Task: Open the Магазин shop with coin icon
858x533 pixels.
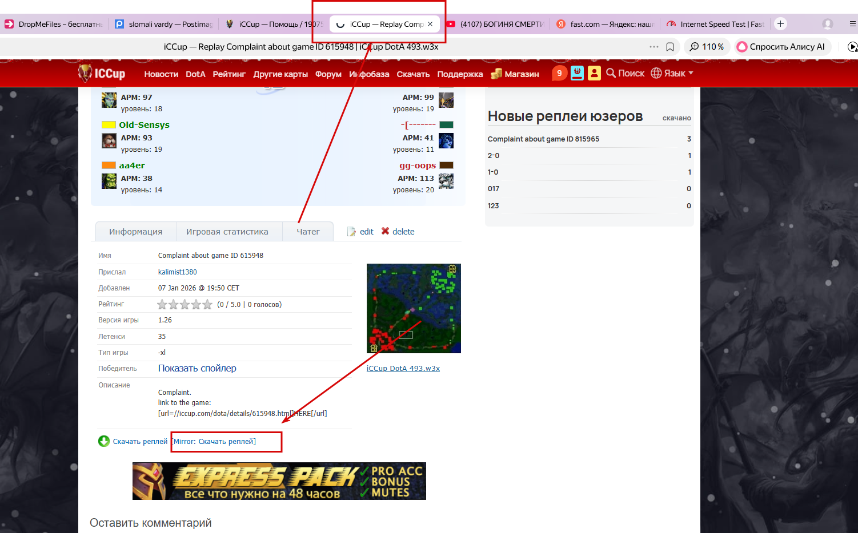Action: [515, 74]
